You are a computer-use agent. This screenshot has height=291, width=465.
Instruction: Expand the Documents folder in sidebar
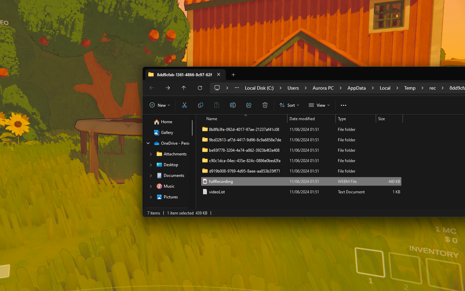point(151,176)
